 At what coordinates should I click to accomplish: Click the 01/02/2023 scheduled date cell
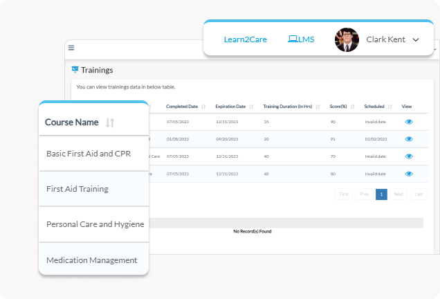click(x=376, y=139)
